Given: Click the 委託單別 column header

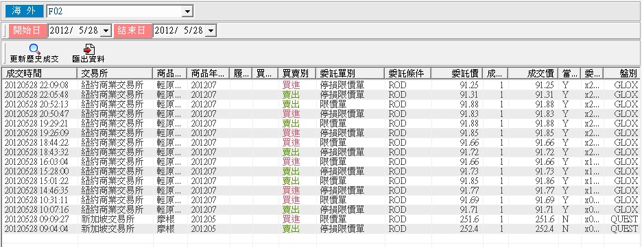Looking at the screenshot, I should [350, 73].
